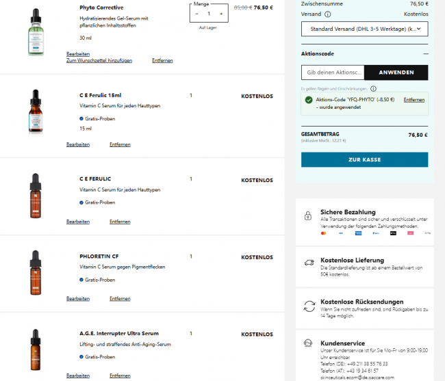Click Bearbeiten for Phyto Corrective
The image size is (445, 381).
[x=78, y=53]
